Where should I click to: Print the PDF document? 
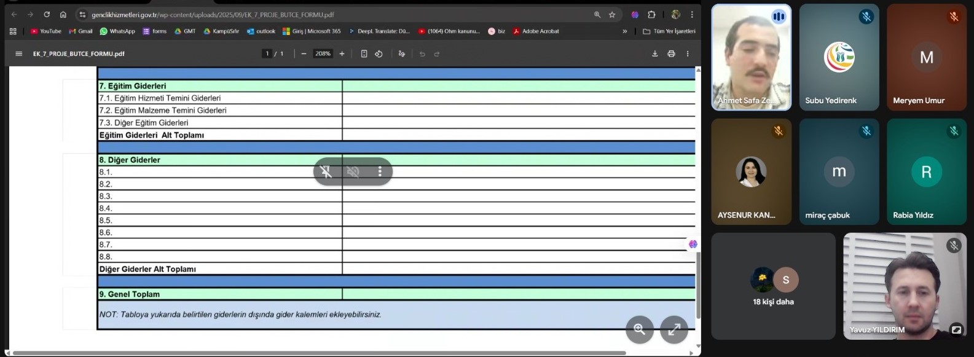point(671,54)
